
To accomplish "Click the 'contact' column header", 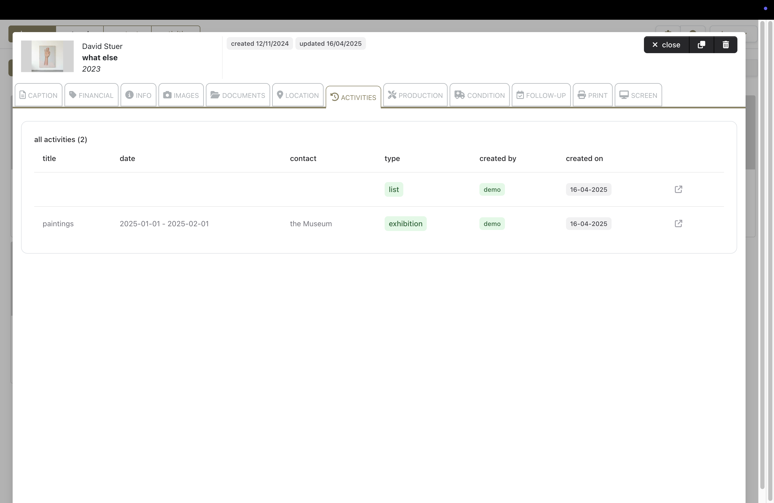I will (303, 158).
